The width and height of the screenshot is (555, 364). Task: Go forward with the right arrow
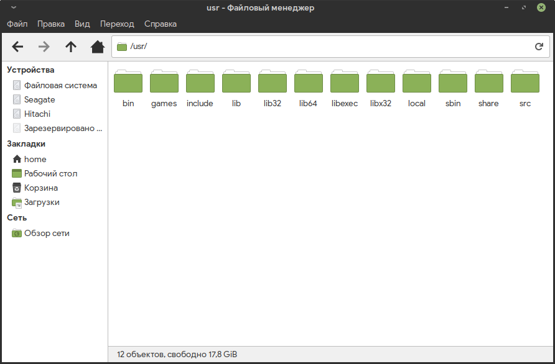(44, 47)
